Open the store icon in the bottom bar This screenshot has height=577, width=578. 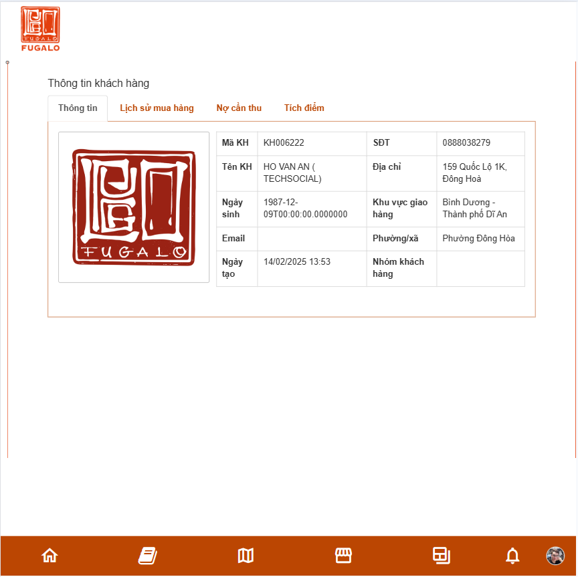point(343,555)
